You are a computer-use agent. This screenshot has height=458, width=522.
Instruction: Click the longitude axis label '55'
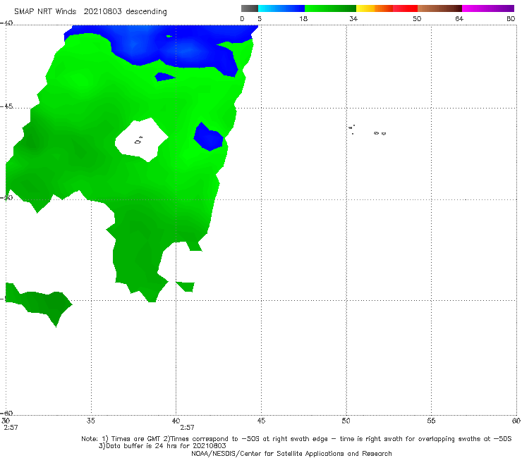[x=431, y=421]
